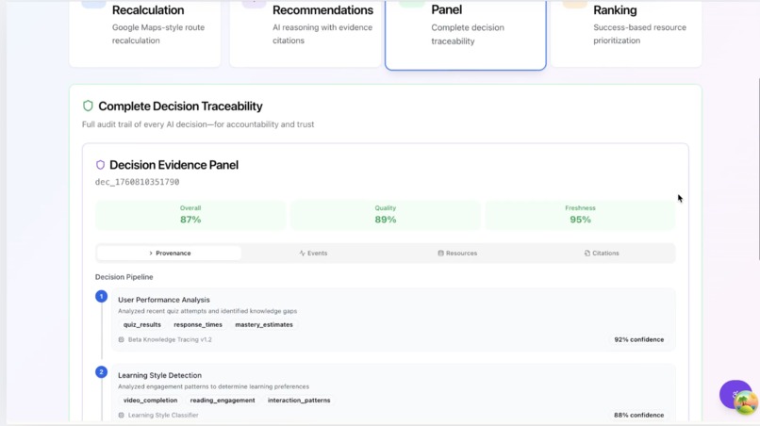Click the reading_engagement tag

223,401
